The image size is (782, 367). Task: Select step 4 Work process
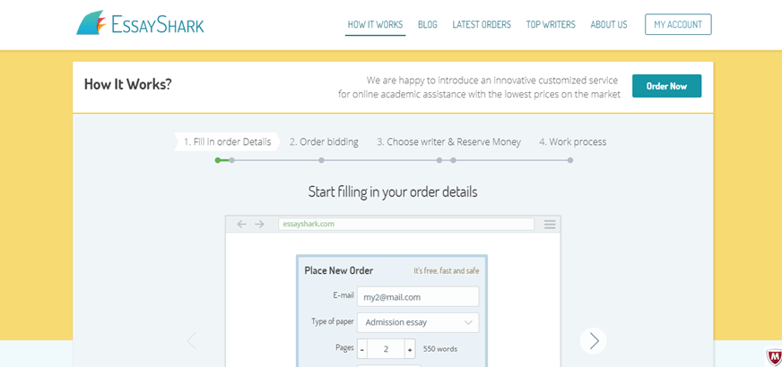pos(572,142)
